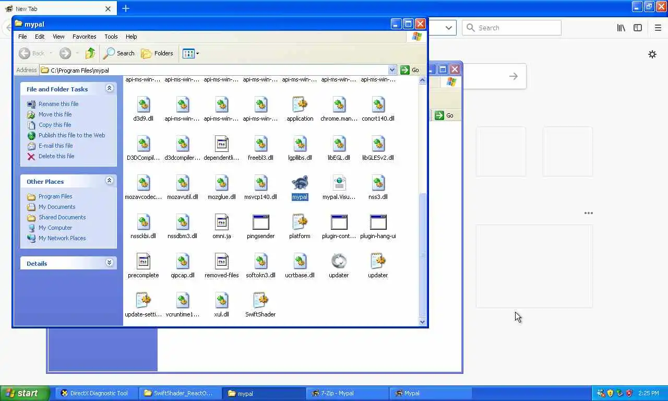The image size is (668, 401).
Task: Select the application settings file icon
Action: coord(300,104)
